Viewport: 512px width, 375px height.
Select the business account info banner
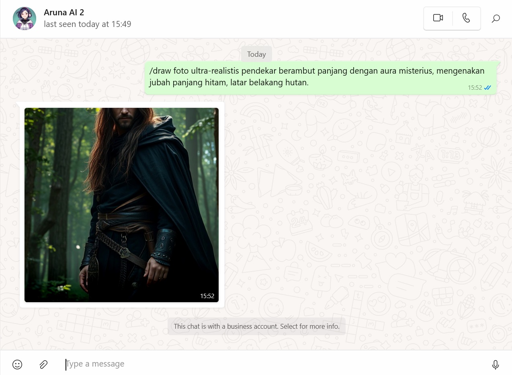coord(256,326)
